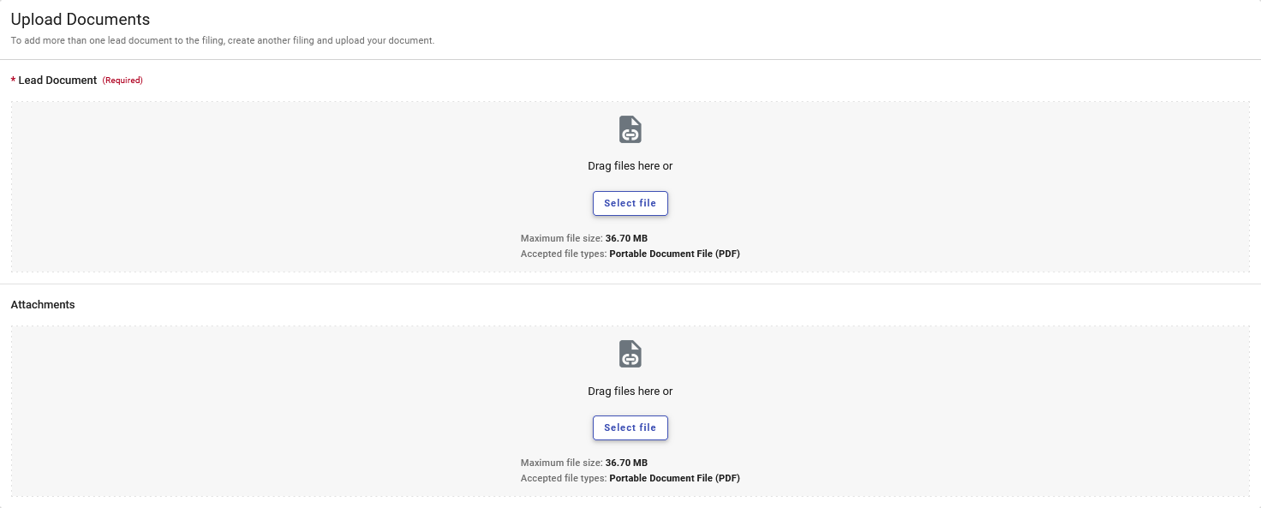Click the instruction text about adding another filing
The image size is (1261, 508).
[x=222, y=40]
